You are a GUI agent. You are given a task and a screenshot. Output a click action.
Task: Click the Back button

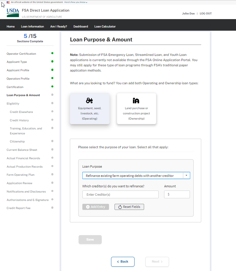coord(123,262)
